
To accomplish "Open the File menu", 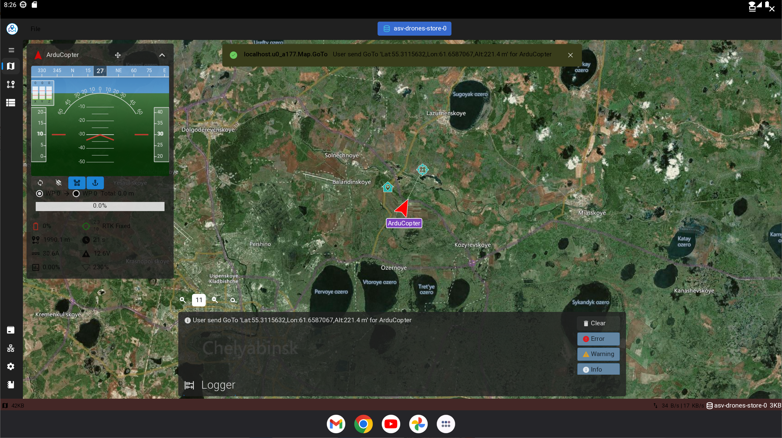I will pos(35,29).
